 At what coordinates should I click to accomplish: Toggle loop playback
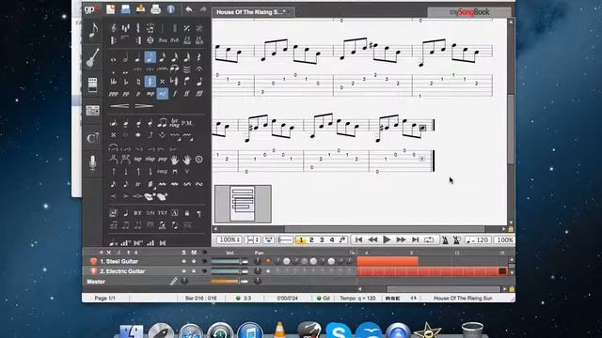click(x=429, y=240)
